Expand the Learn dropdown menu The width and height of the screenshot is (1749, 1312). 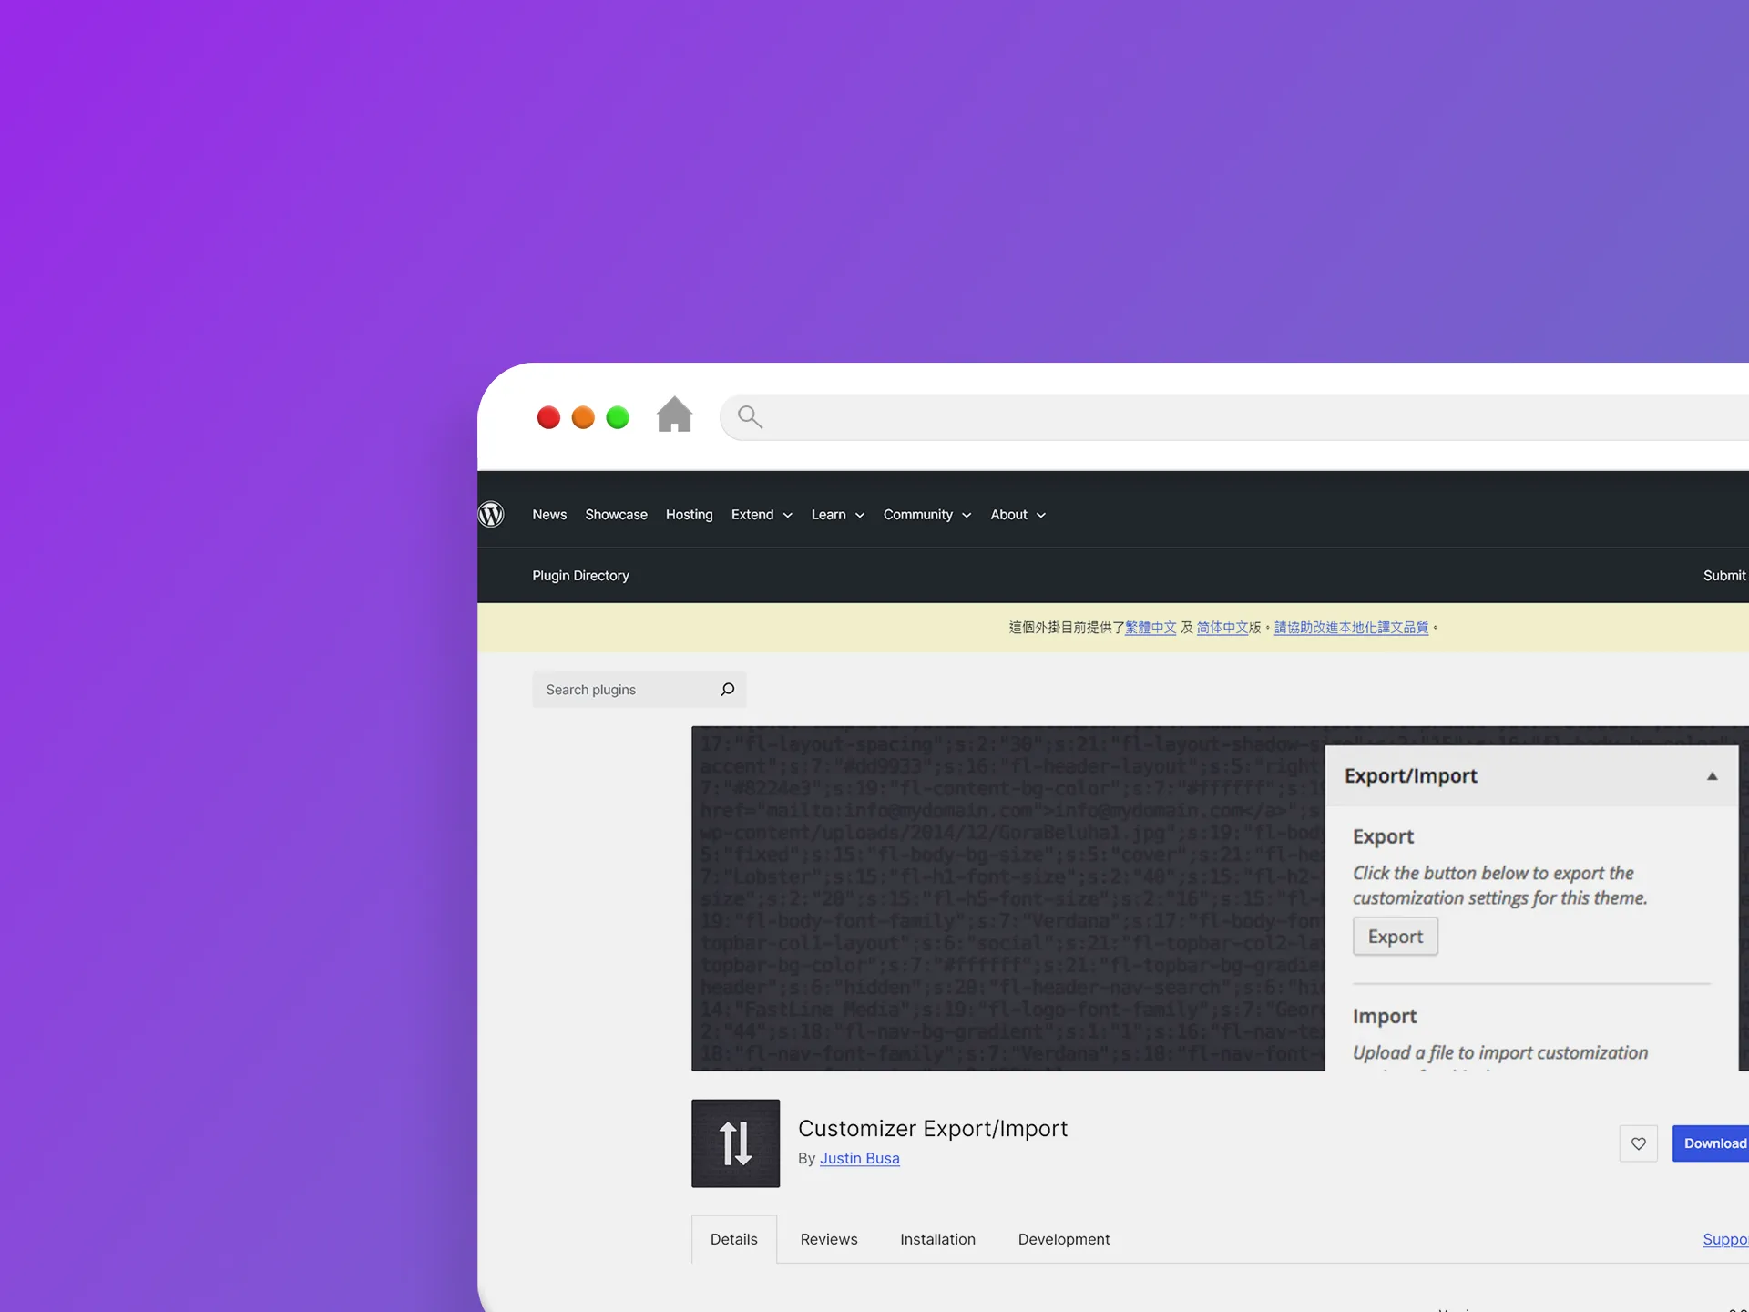(x=837, y=515)
